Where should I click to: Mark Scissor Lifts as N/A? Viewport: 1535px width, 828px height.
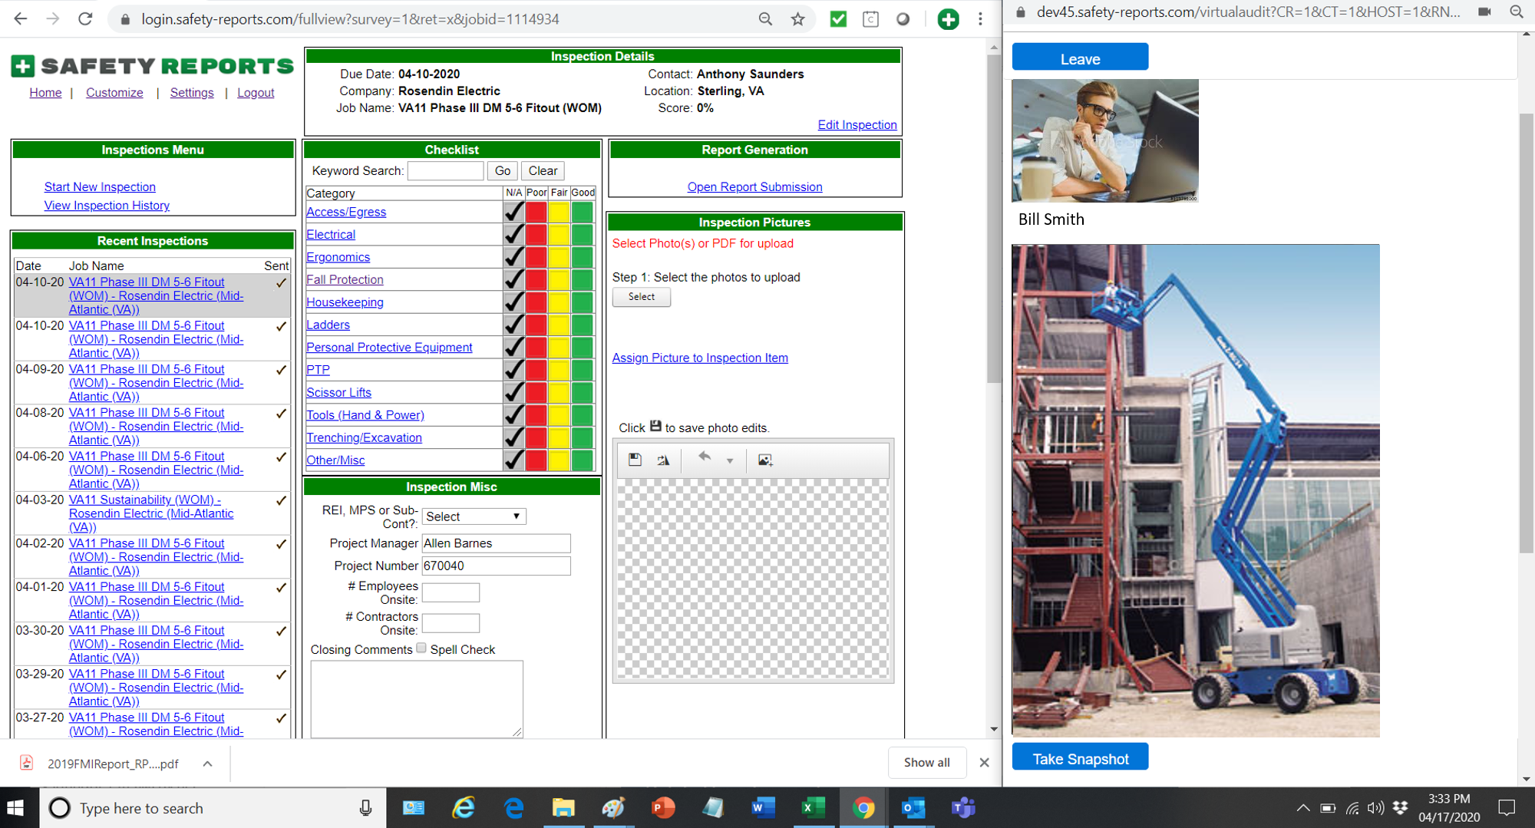[514, 392]
